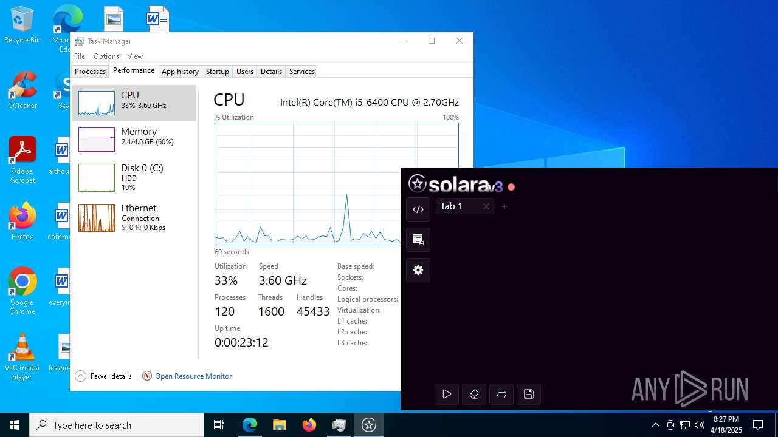778x437 pixels.
Task: Open Recycle Bin desktop icon
Action: click(22, 24)
